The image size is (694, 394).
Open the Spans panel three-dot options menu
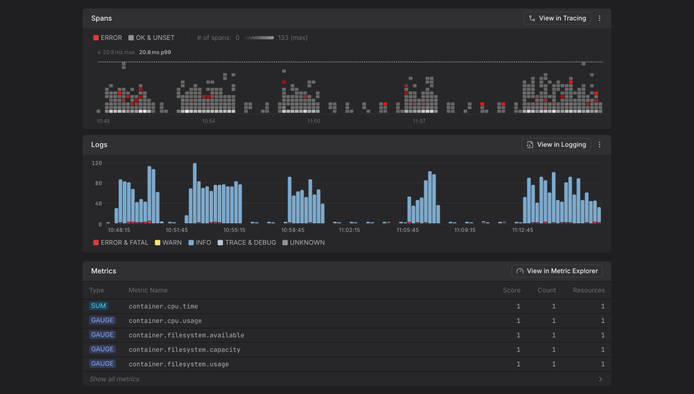599,18
